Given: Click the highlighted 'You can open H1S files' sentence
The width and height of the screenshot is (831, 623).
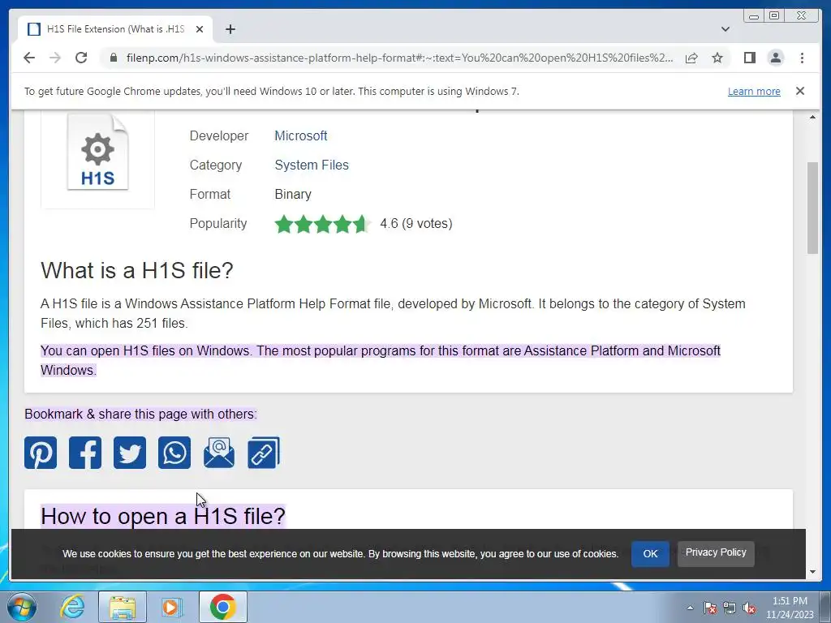Looking at the screenshot, I should (381, 360).
